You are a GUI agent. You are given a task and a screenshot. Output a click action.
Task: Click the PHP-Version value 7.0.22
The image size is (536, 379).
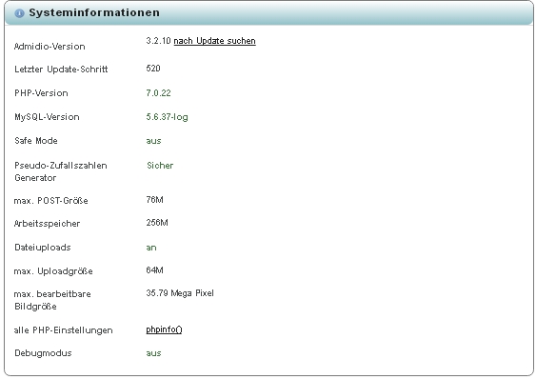[158, 93]
